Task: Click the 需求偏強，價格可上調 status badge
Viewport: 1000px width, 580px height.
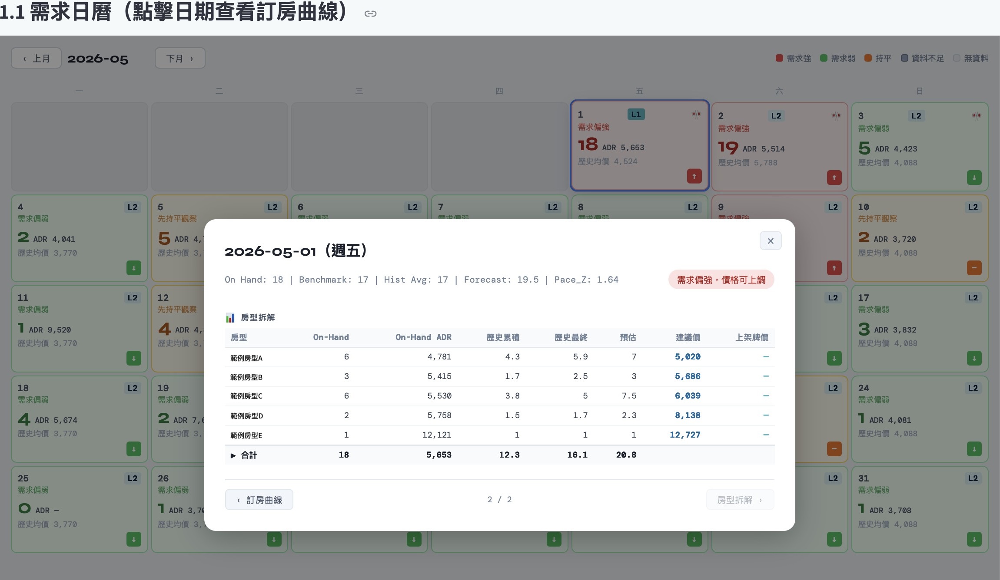Action: (721, 280)
